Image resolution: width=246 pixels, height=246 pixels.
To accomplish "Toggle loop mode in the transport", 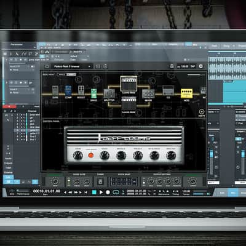I will pos(116,192).
